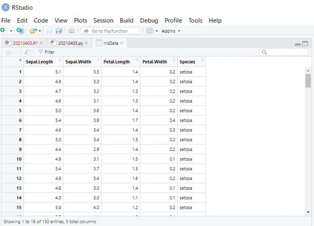This screenshot has width=314, height=226.
Task: Click the Create Project icon
Action: [x=20, y=31]
